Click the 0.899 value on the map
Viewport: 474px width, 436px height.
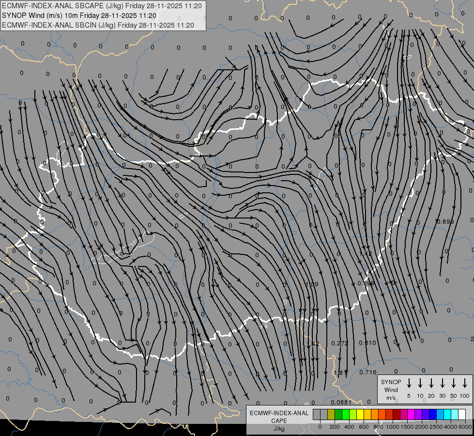[x=445, y=221]
